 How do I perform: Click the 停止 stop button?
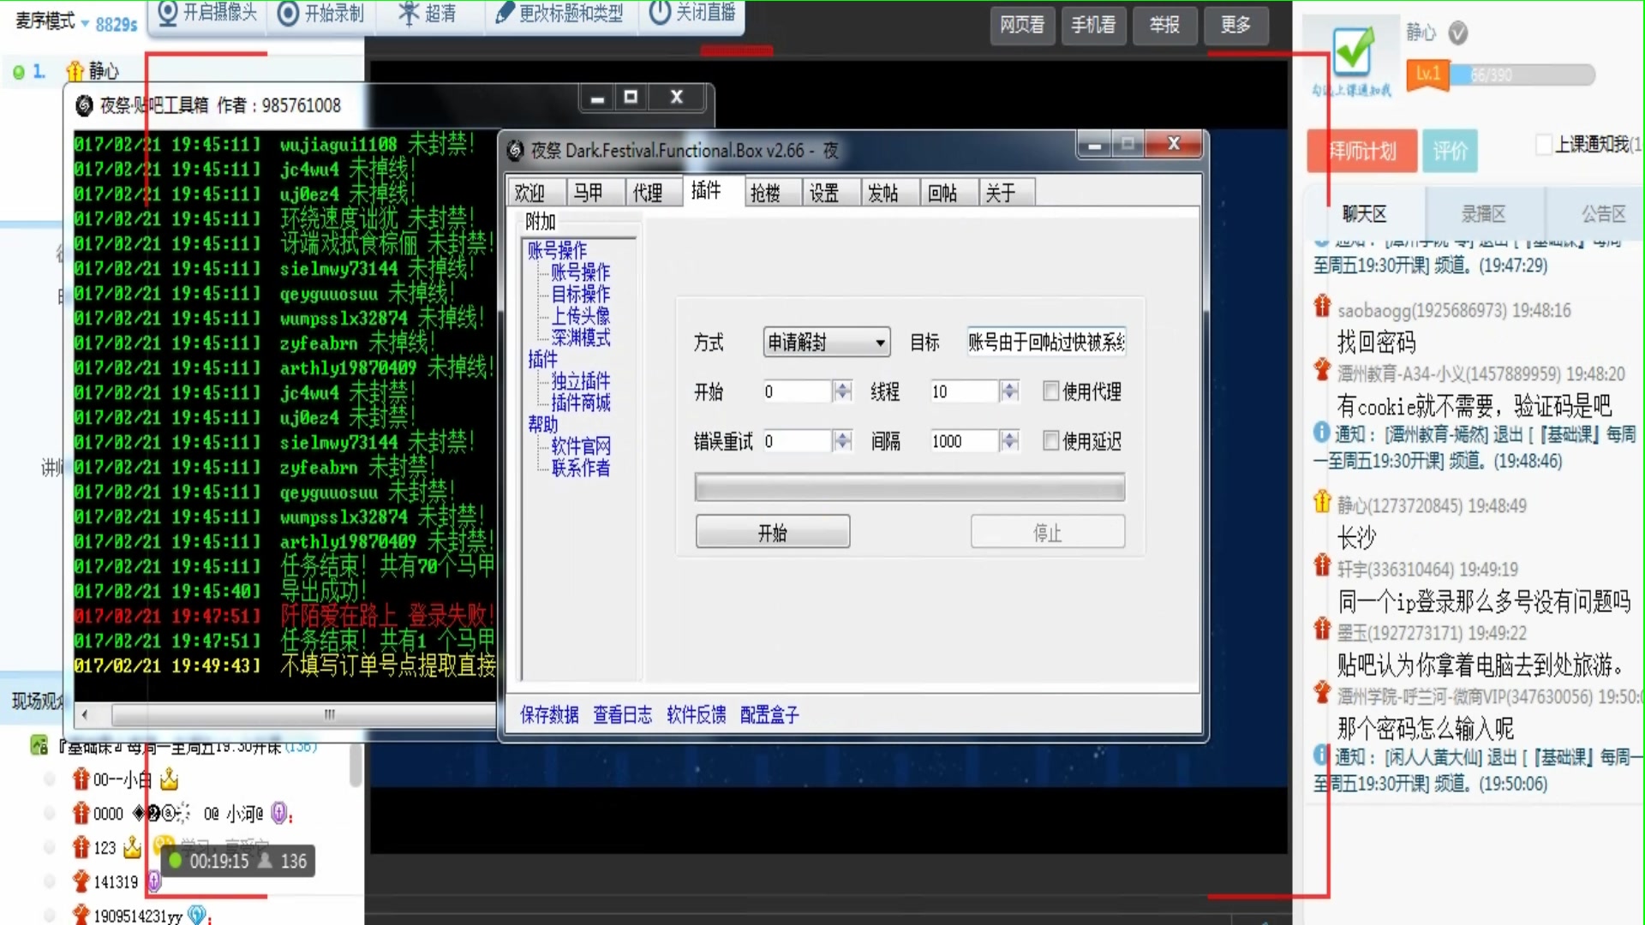click(1048, 533)
